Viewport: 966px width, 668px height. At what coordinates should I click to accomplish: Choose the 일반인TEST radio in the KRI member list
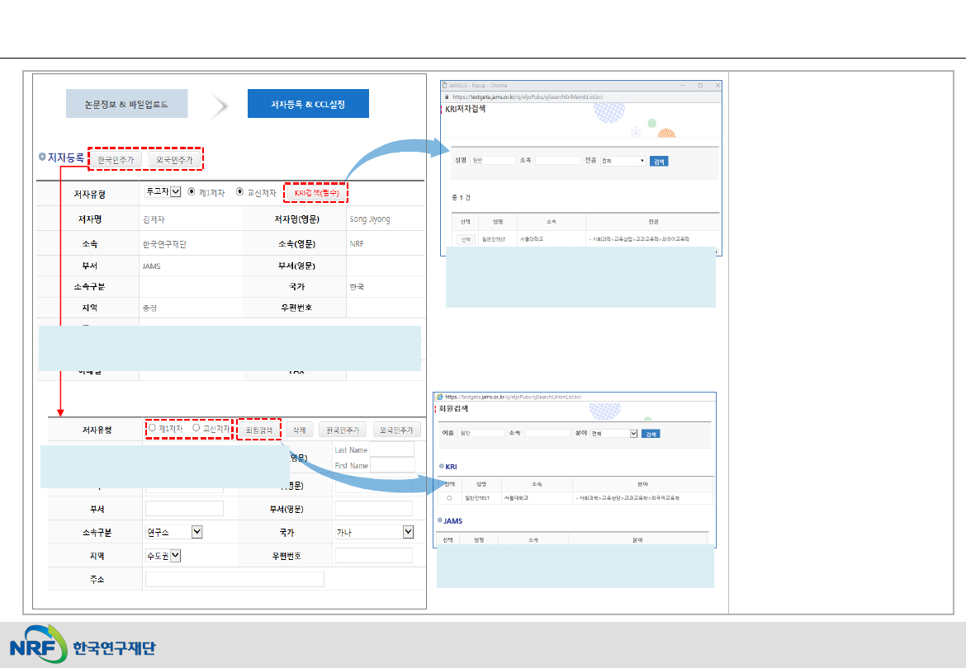coord(449,498)
